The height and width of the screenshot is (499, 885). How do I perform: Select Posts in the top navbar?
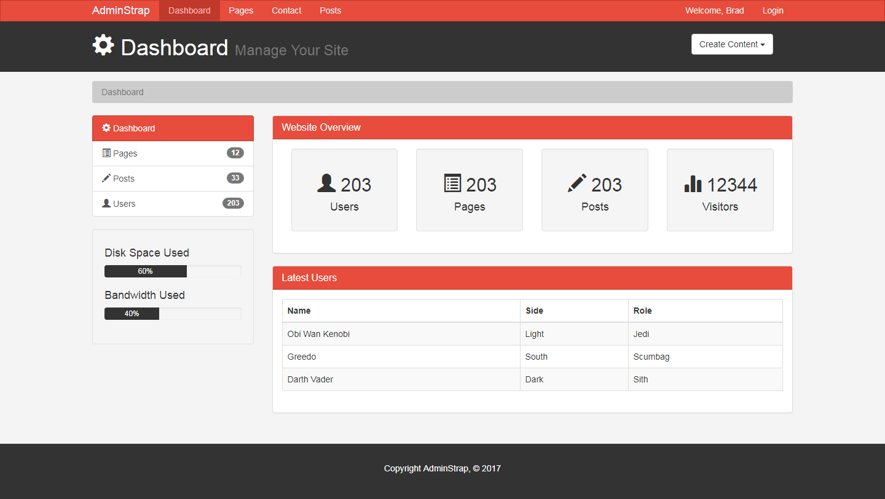click(x=330, y=10)
